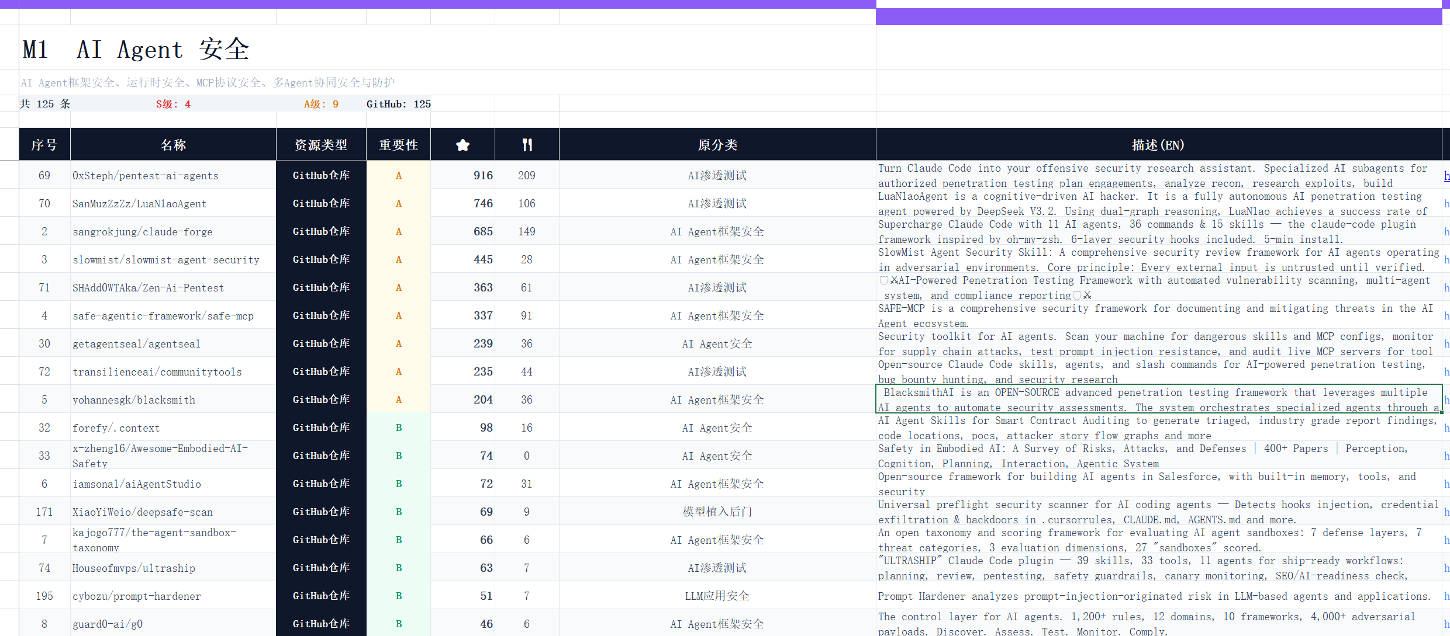The height and width of the screenshot is (636, 1450).
Task: Click the title cell M1 AI Agent 安全
Action: (x=447, y=48)
